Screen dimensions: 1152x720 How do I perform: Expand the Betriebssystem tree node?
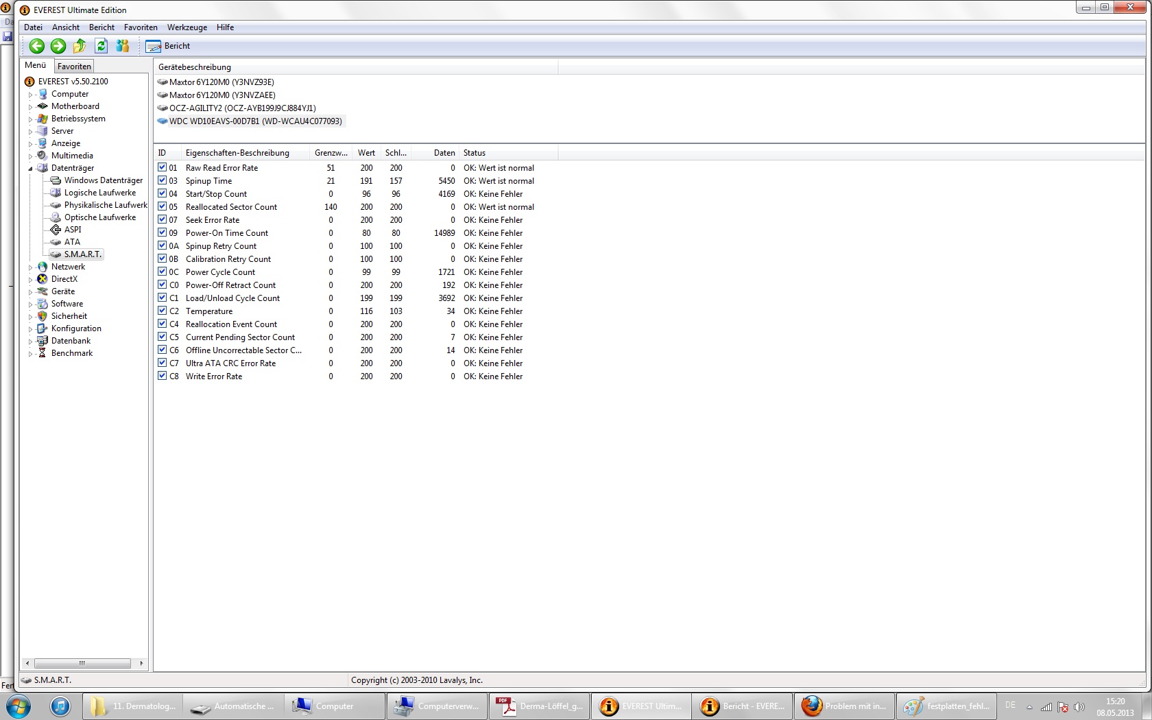tap(30, 119)
